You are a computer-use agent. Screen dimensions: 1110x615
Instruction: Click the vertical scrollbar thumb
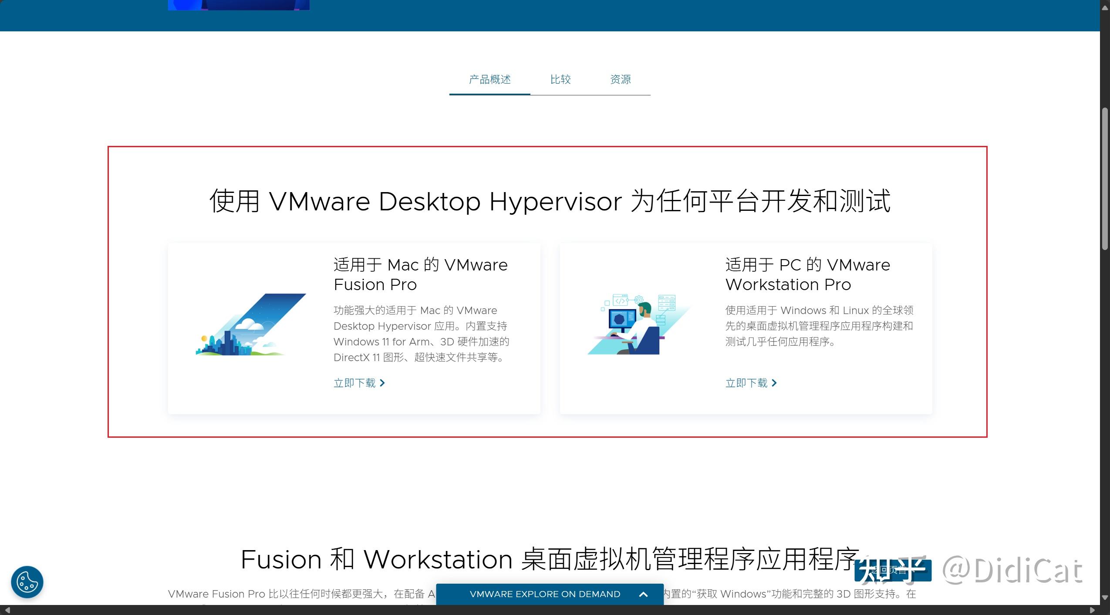pyautogui.click(x=1105, y=179)
